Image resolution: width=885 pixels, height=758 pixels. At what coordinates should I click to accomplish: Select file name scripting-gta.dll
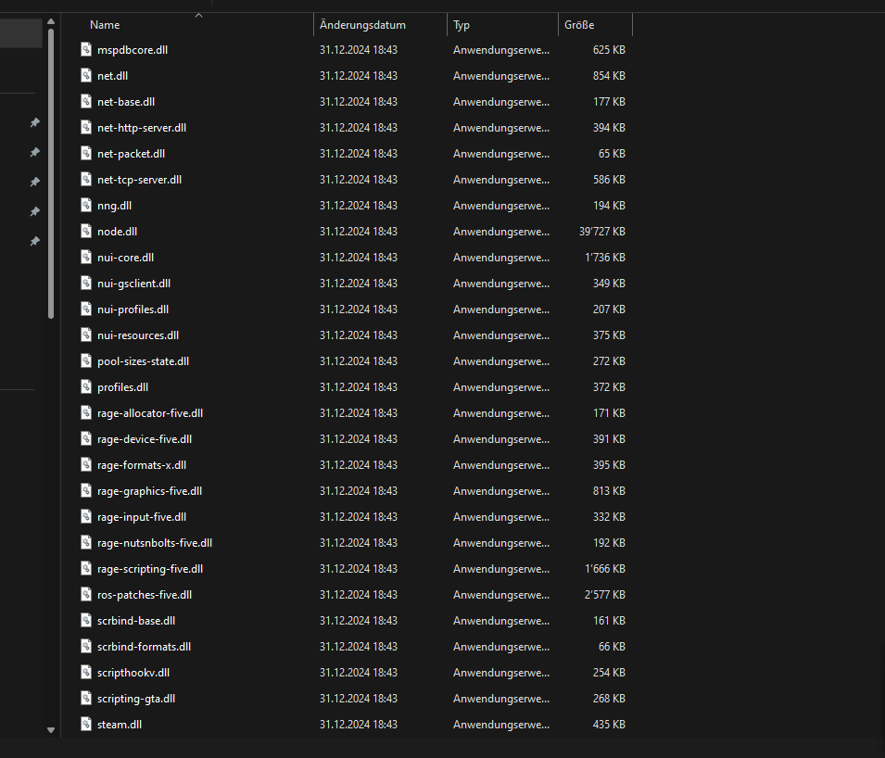pyautogui.click(x=136, y=699)
